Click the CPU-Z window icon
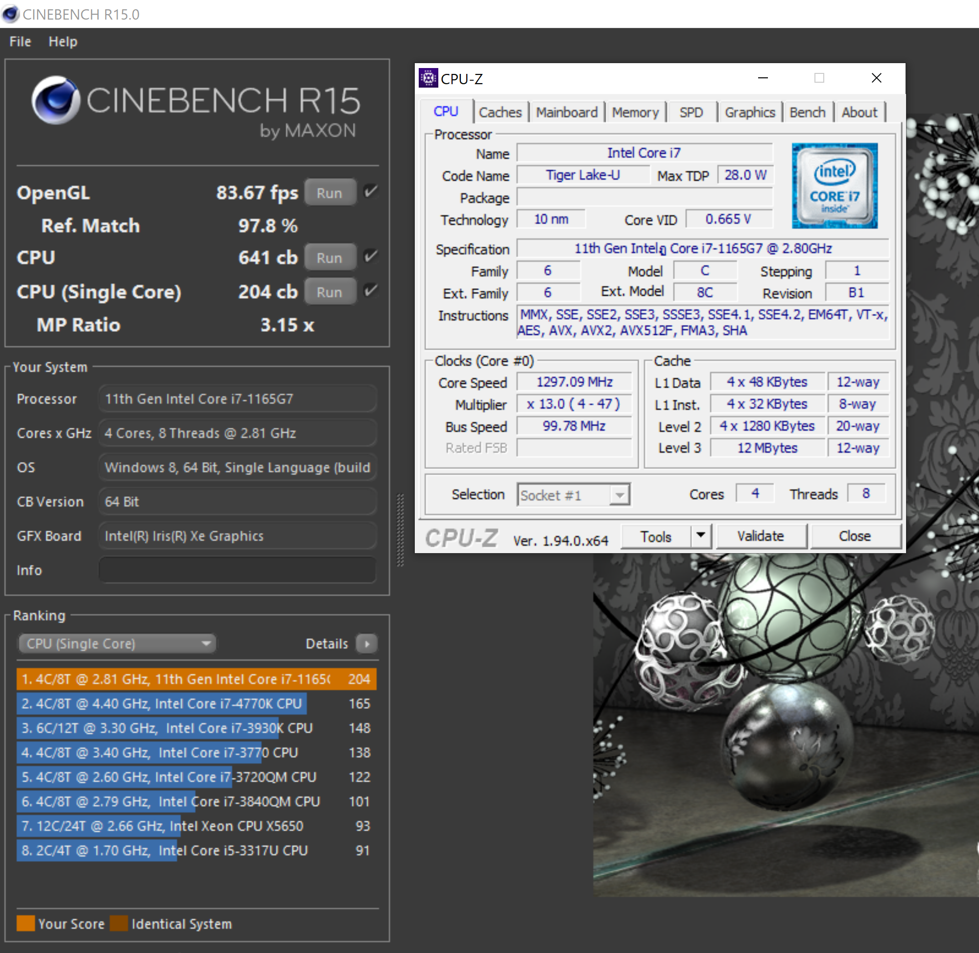The image size is (979, 953). 428,78
